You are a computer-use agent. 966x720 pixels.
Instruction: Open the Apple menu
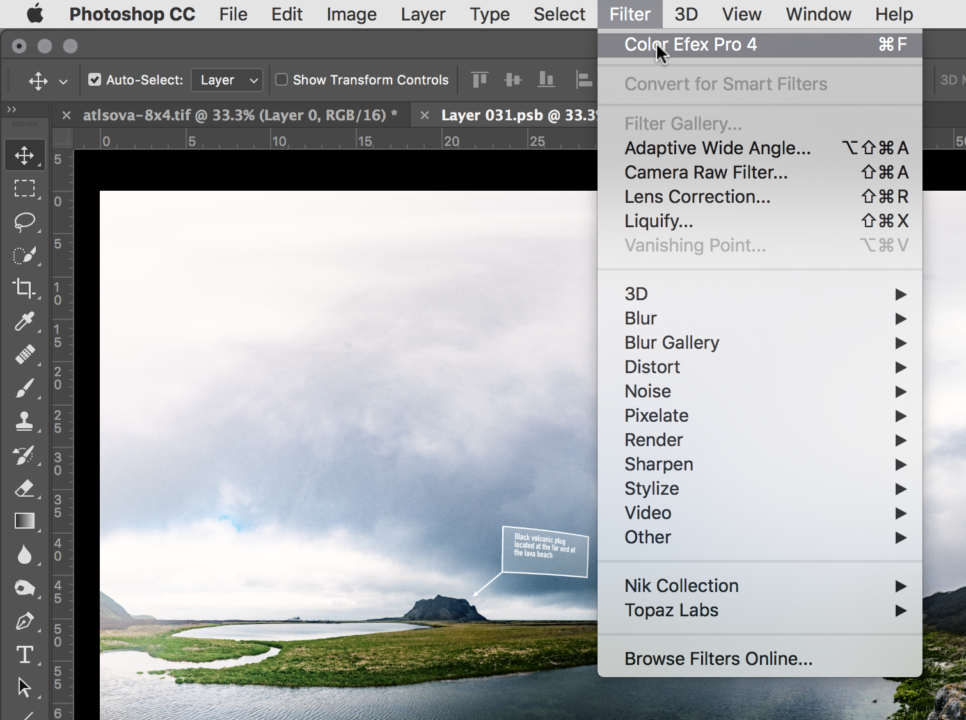[x=35, y=13]
